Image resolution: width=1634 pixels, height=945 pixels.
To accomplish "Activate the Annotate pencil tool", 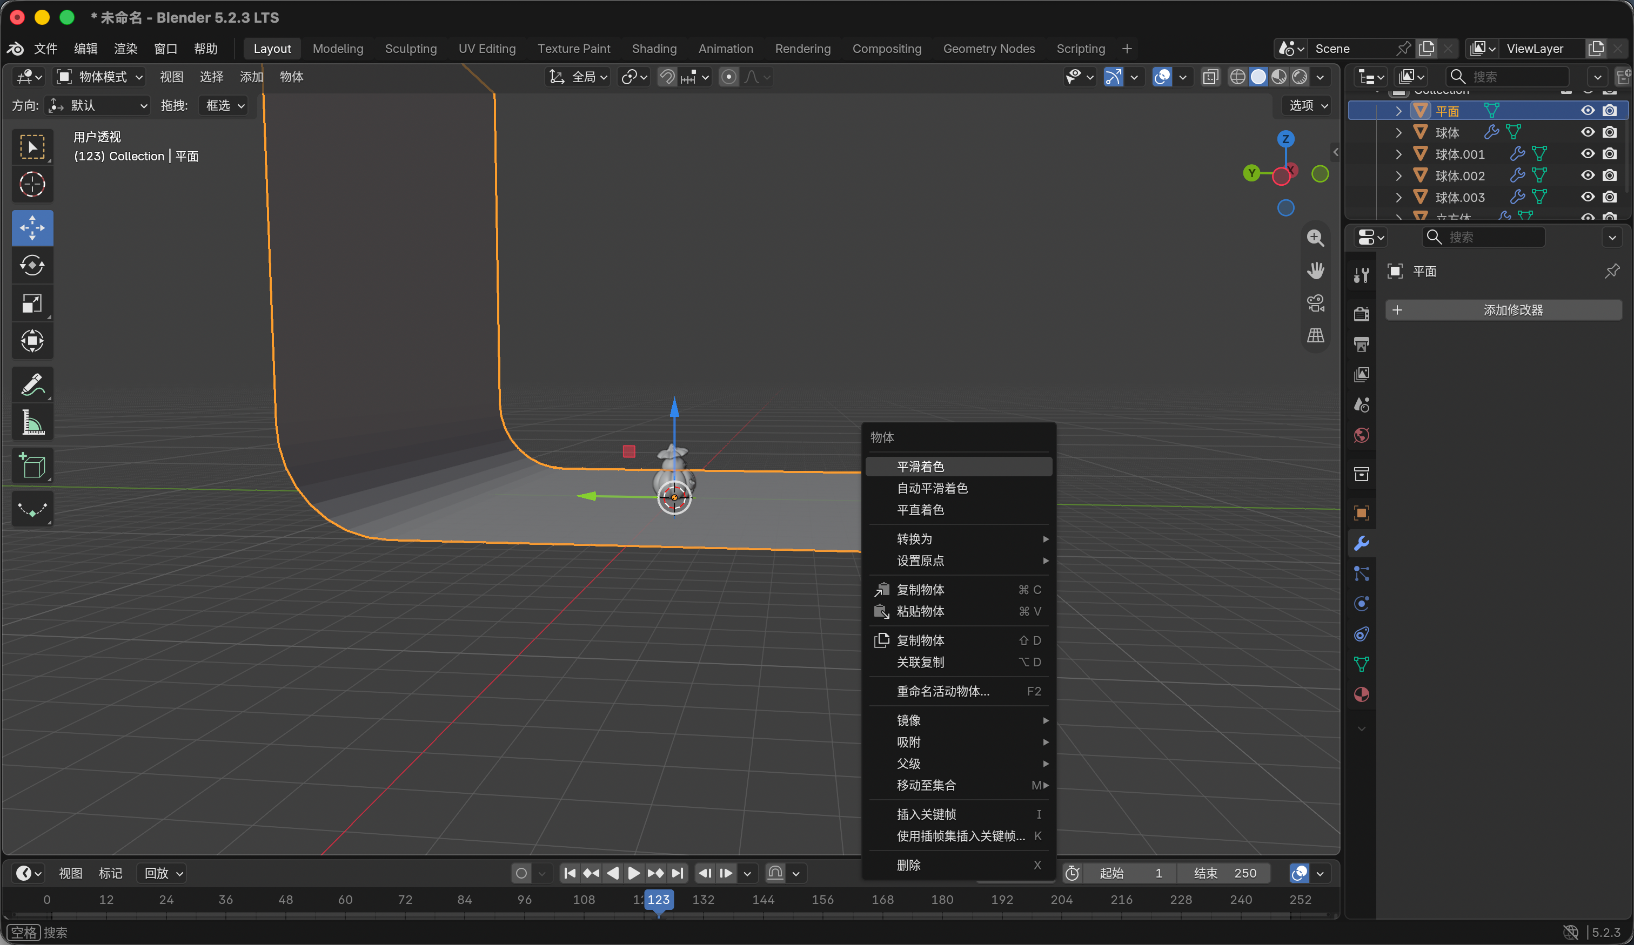I will coord(32,384).
